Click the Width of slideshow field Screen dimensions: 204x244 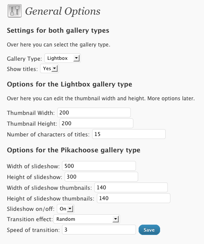(x=99, y=166)
